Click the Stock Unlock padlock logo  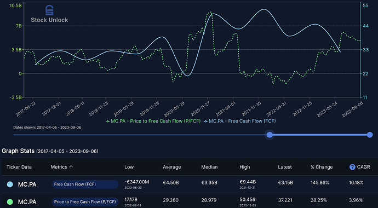[49, 10]
